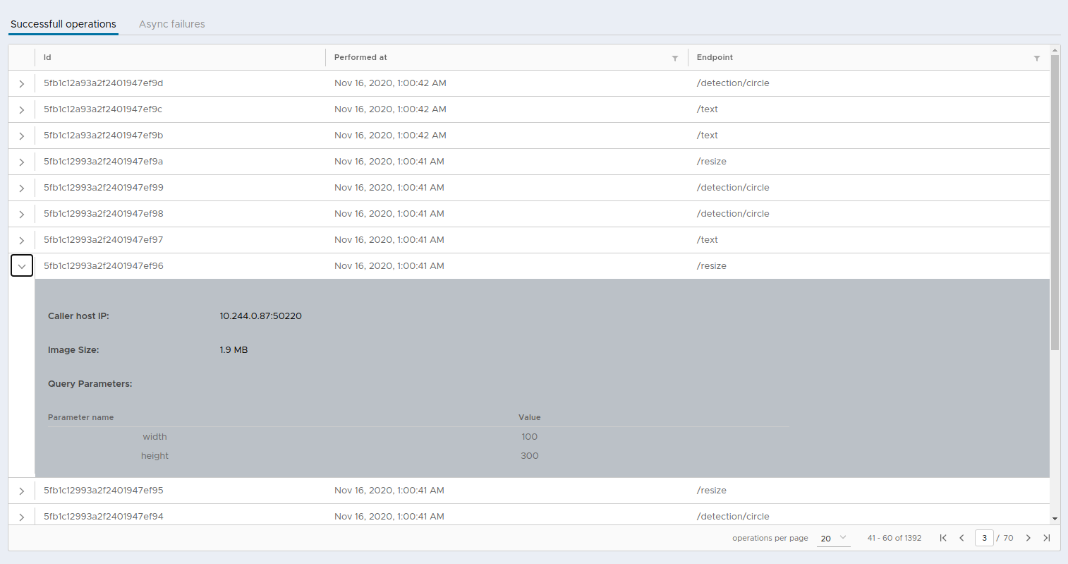1068x564 pixels.
Task: Go to previous page of operations
Action: (x=961, y=538)
